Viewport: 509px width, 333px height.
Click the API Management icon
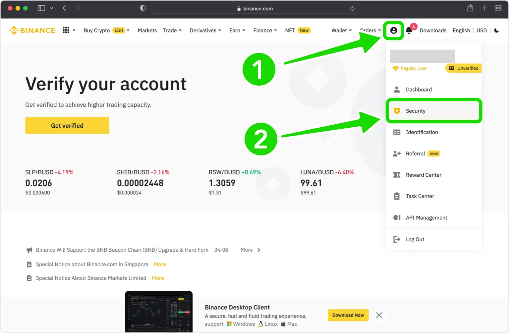coord(397,217)
